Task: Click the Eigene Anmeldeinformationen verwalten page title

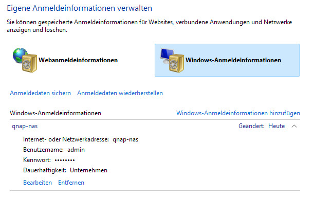Action: tap(80, 8)
